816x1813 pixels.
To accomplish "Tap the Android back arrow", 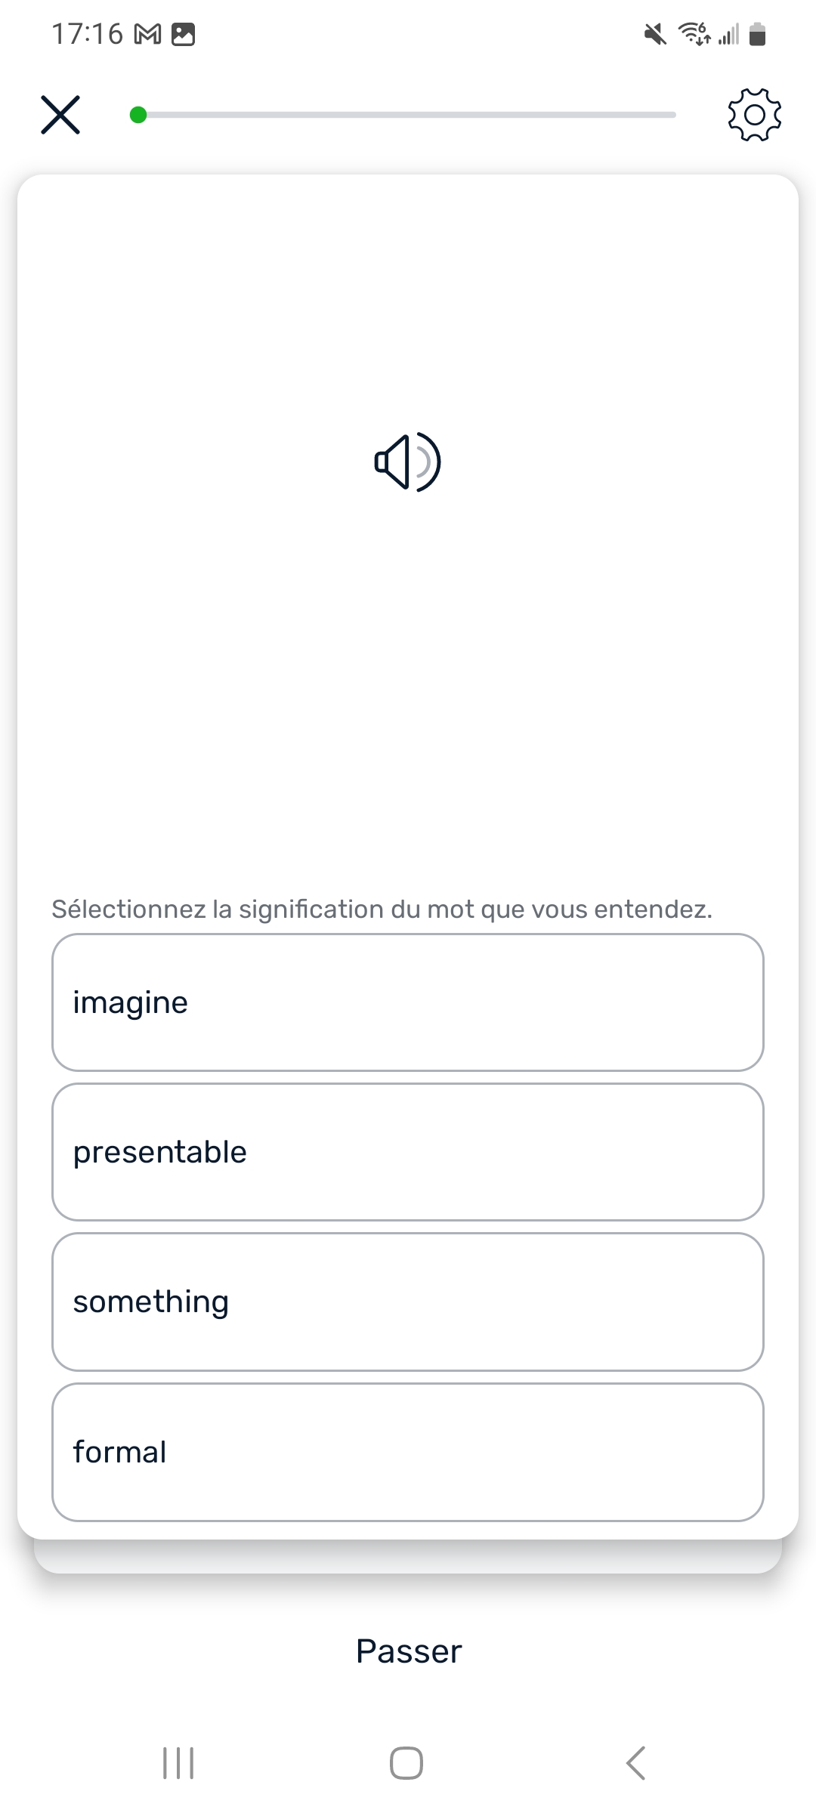I will point(636,1763).
